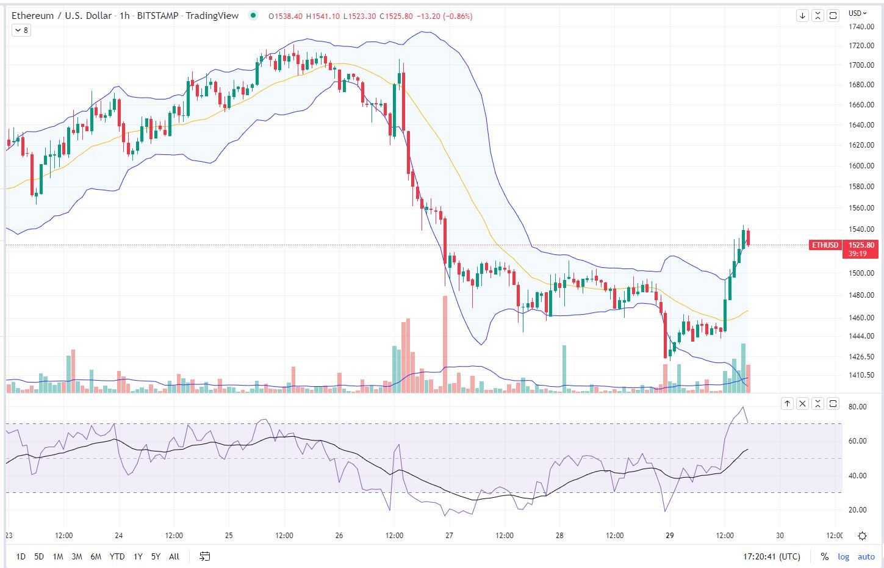Select the YTD date range

pos(117,556)
